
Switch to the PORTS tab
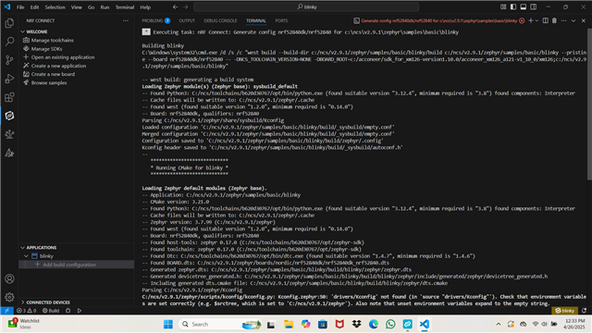point(281,20)
